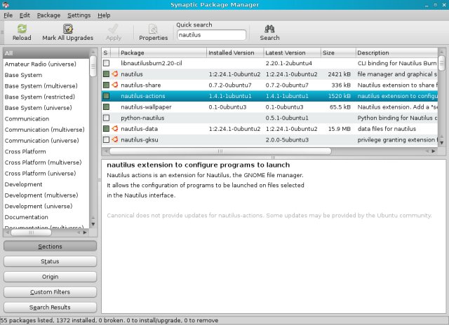Viewport: 449px width, 325px height.
Task: Select the All section
Action: point(46,53)
